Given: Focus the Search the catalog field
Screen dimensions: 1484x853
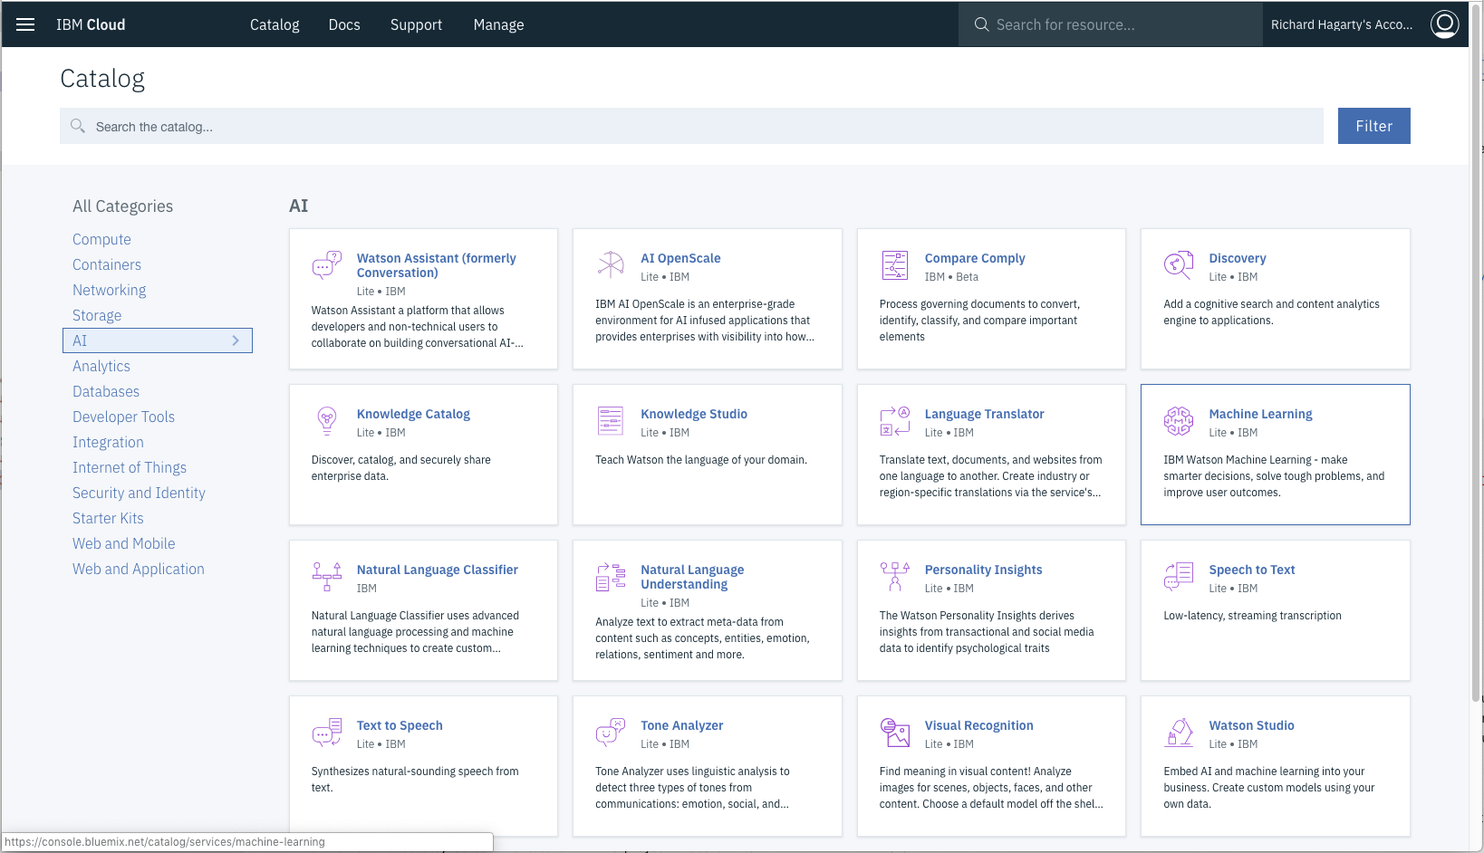Looking at the screenshot, I should 691,126.
